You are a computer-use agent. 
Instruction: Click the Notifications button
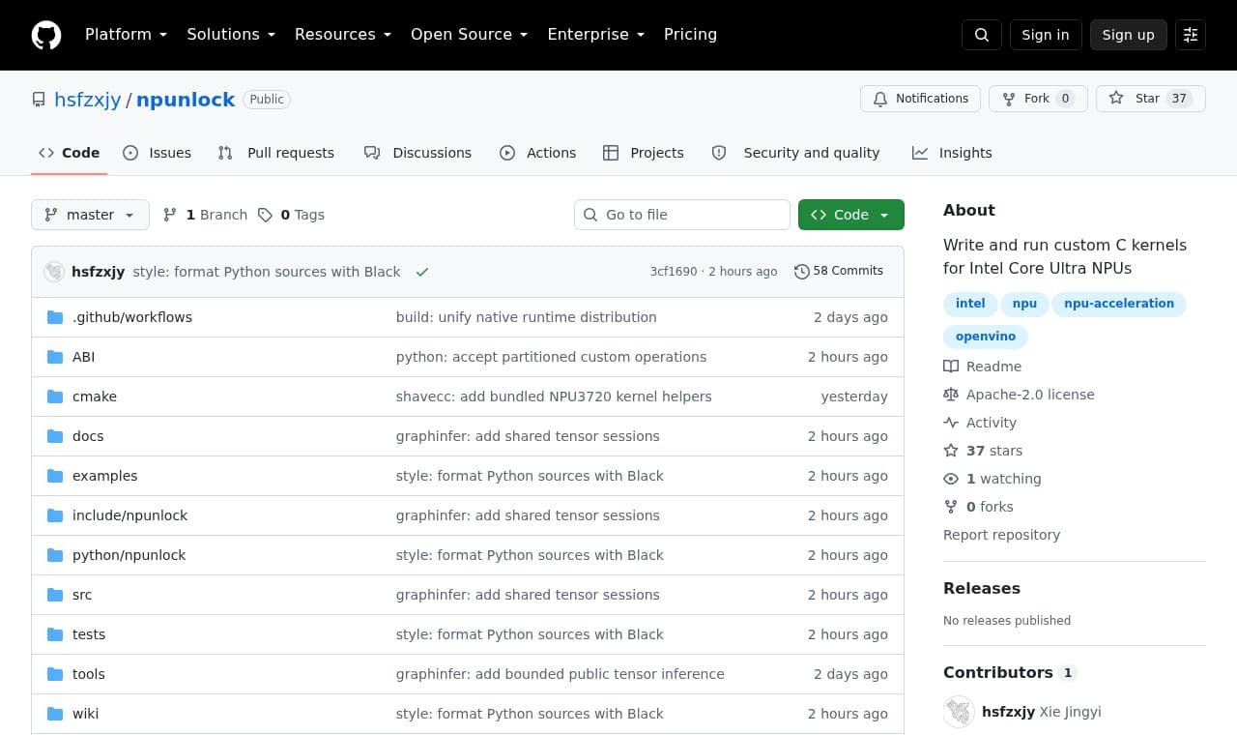pyautogui.click(x=920, y=99)
